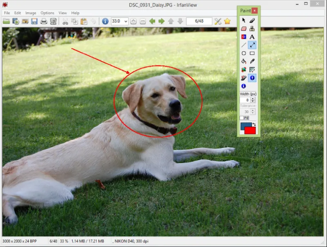Viewport: 327px width, 247px height.
Task: Enable the Fill checkbox in Paint panel
Action: [242, 117]
